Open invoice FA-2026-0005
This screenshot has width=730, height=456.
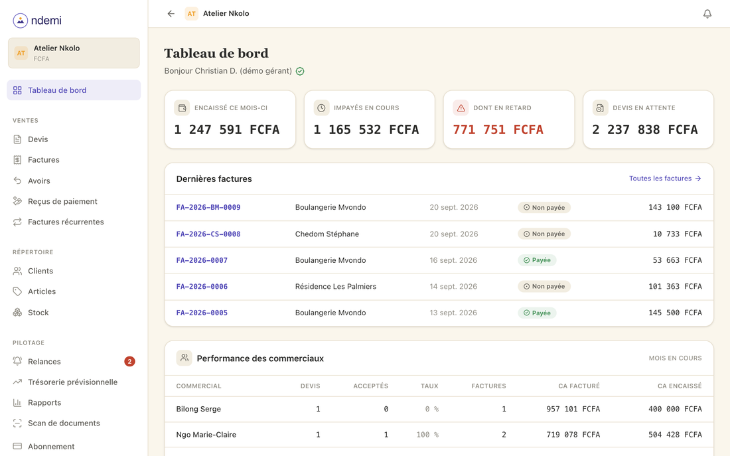click(x=202, y=313)
